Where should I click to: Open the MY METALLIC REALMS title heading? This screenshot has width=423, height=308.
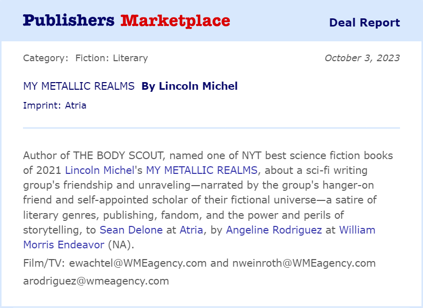(x=79, y=86)
